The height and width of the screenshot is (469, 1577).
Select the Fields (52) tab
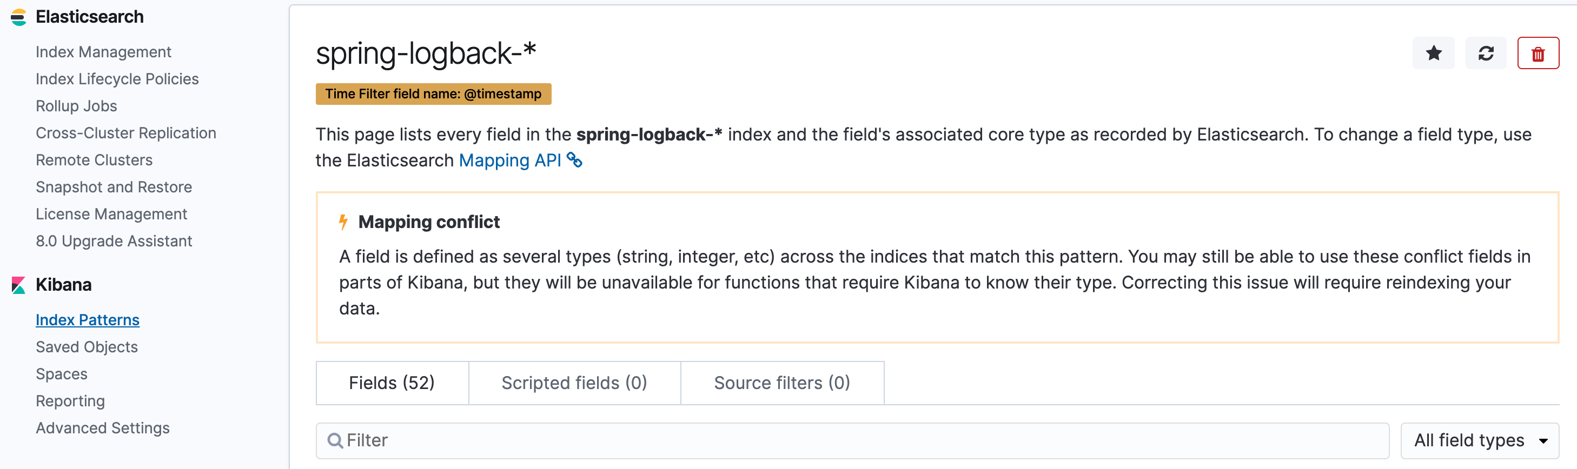(391, 383)
